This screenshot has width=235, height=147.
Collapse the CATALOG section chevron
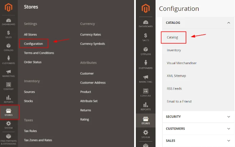tap(228, 23)
